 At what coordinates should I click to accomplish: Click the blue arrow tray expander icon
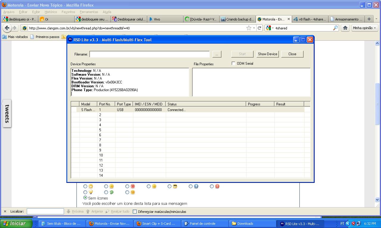click(348, 224)
